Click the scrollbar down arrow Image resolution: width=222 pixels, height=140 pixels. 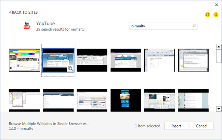[219, 109]
